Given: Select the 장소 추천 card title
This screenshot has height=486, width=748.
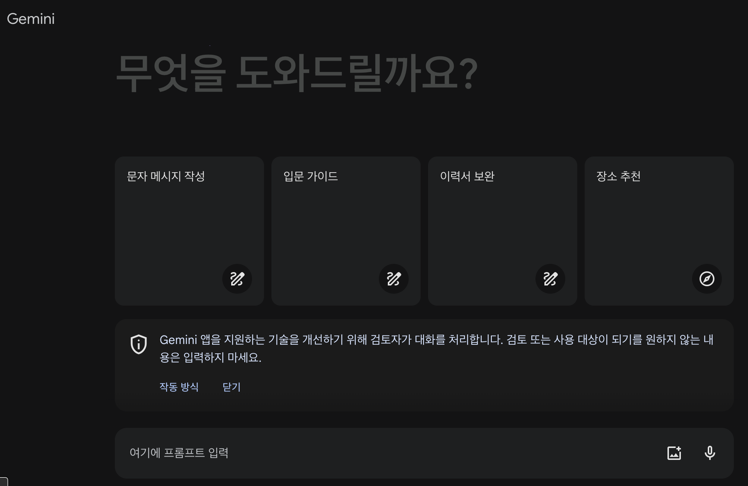Looking at the screenshot, I should (618, 176).
